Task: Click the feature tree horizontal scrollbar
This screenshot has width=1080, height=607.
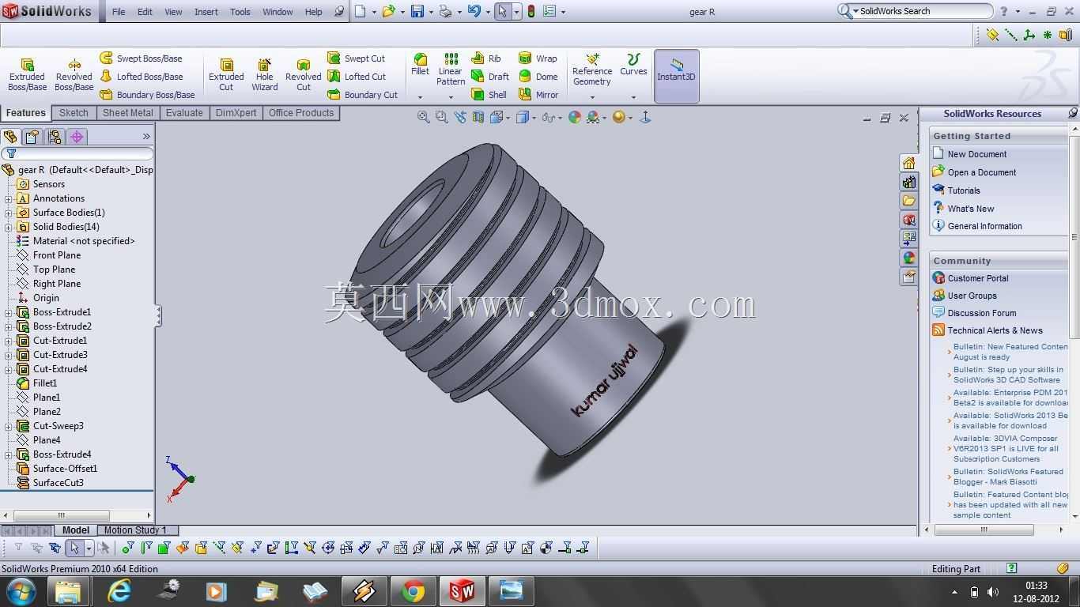Action: coord(77,515)
